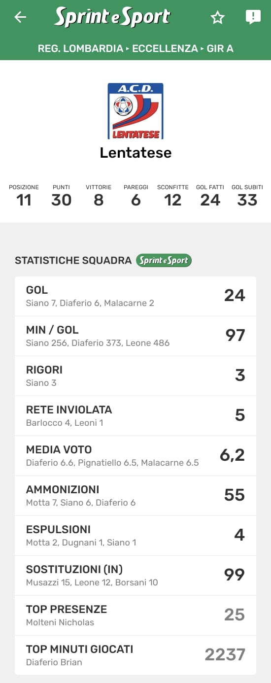Viewport: 271px width, 683px height.
Task: Open REG. LOMBARDIA breadcrumb
Action: pos(80,48)
